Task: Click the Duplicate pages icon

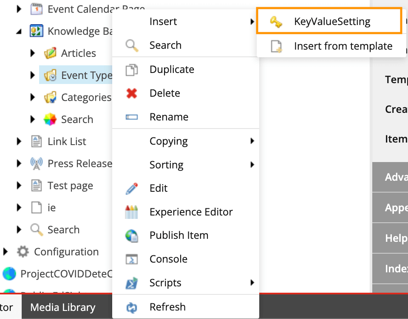Action: (132, 70)
